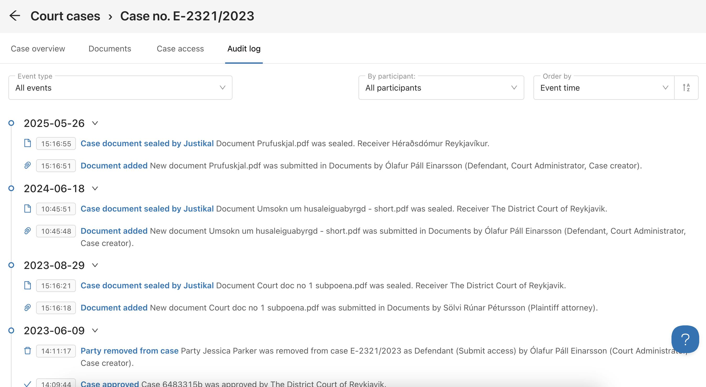
Task: Click the 2023-08-29 timeline marker circle
Action: coord(11,265)
